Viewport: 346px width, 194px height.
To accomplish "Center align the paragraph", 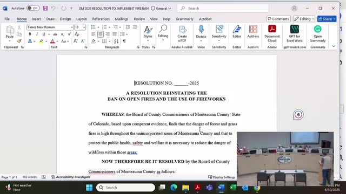I will (x=101, y=34).
